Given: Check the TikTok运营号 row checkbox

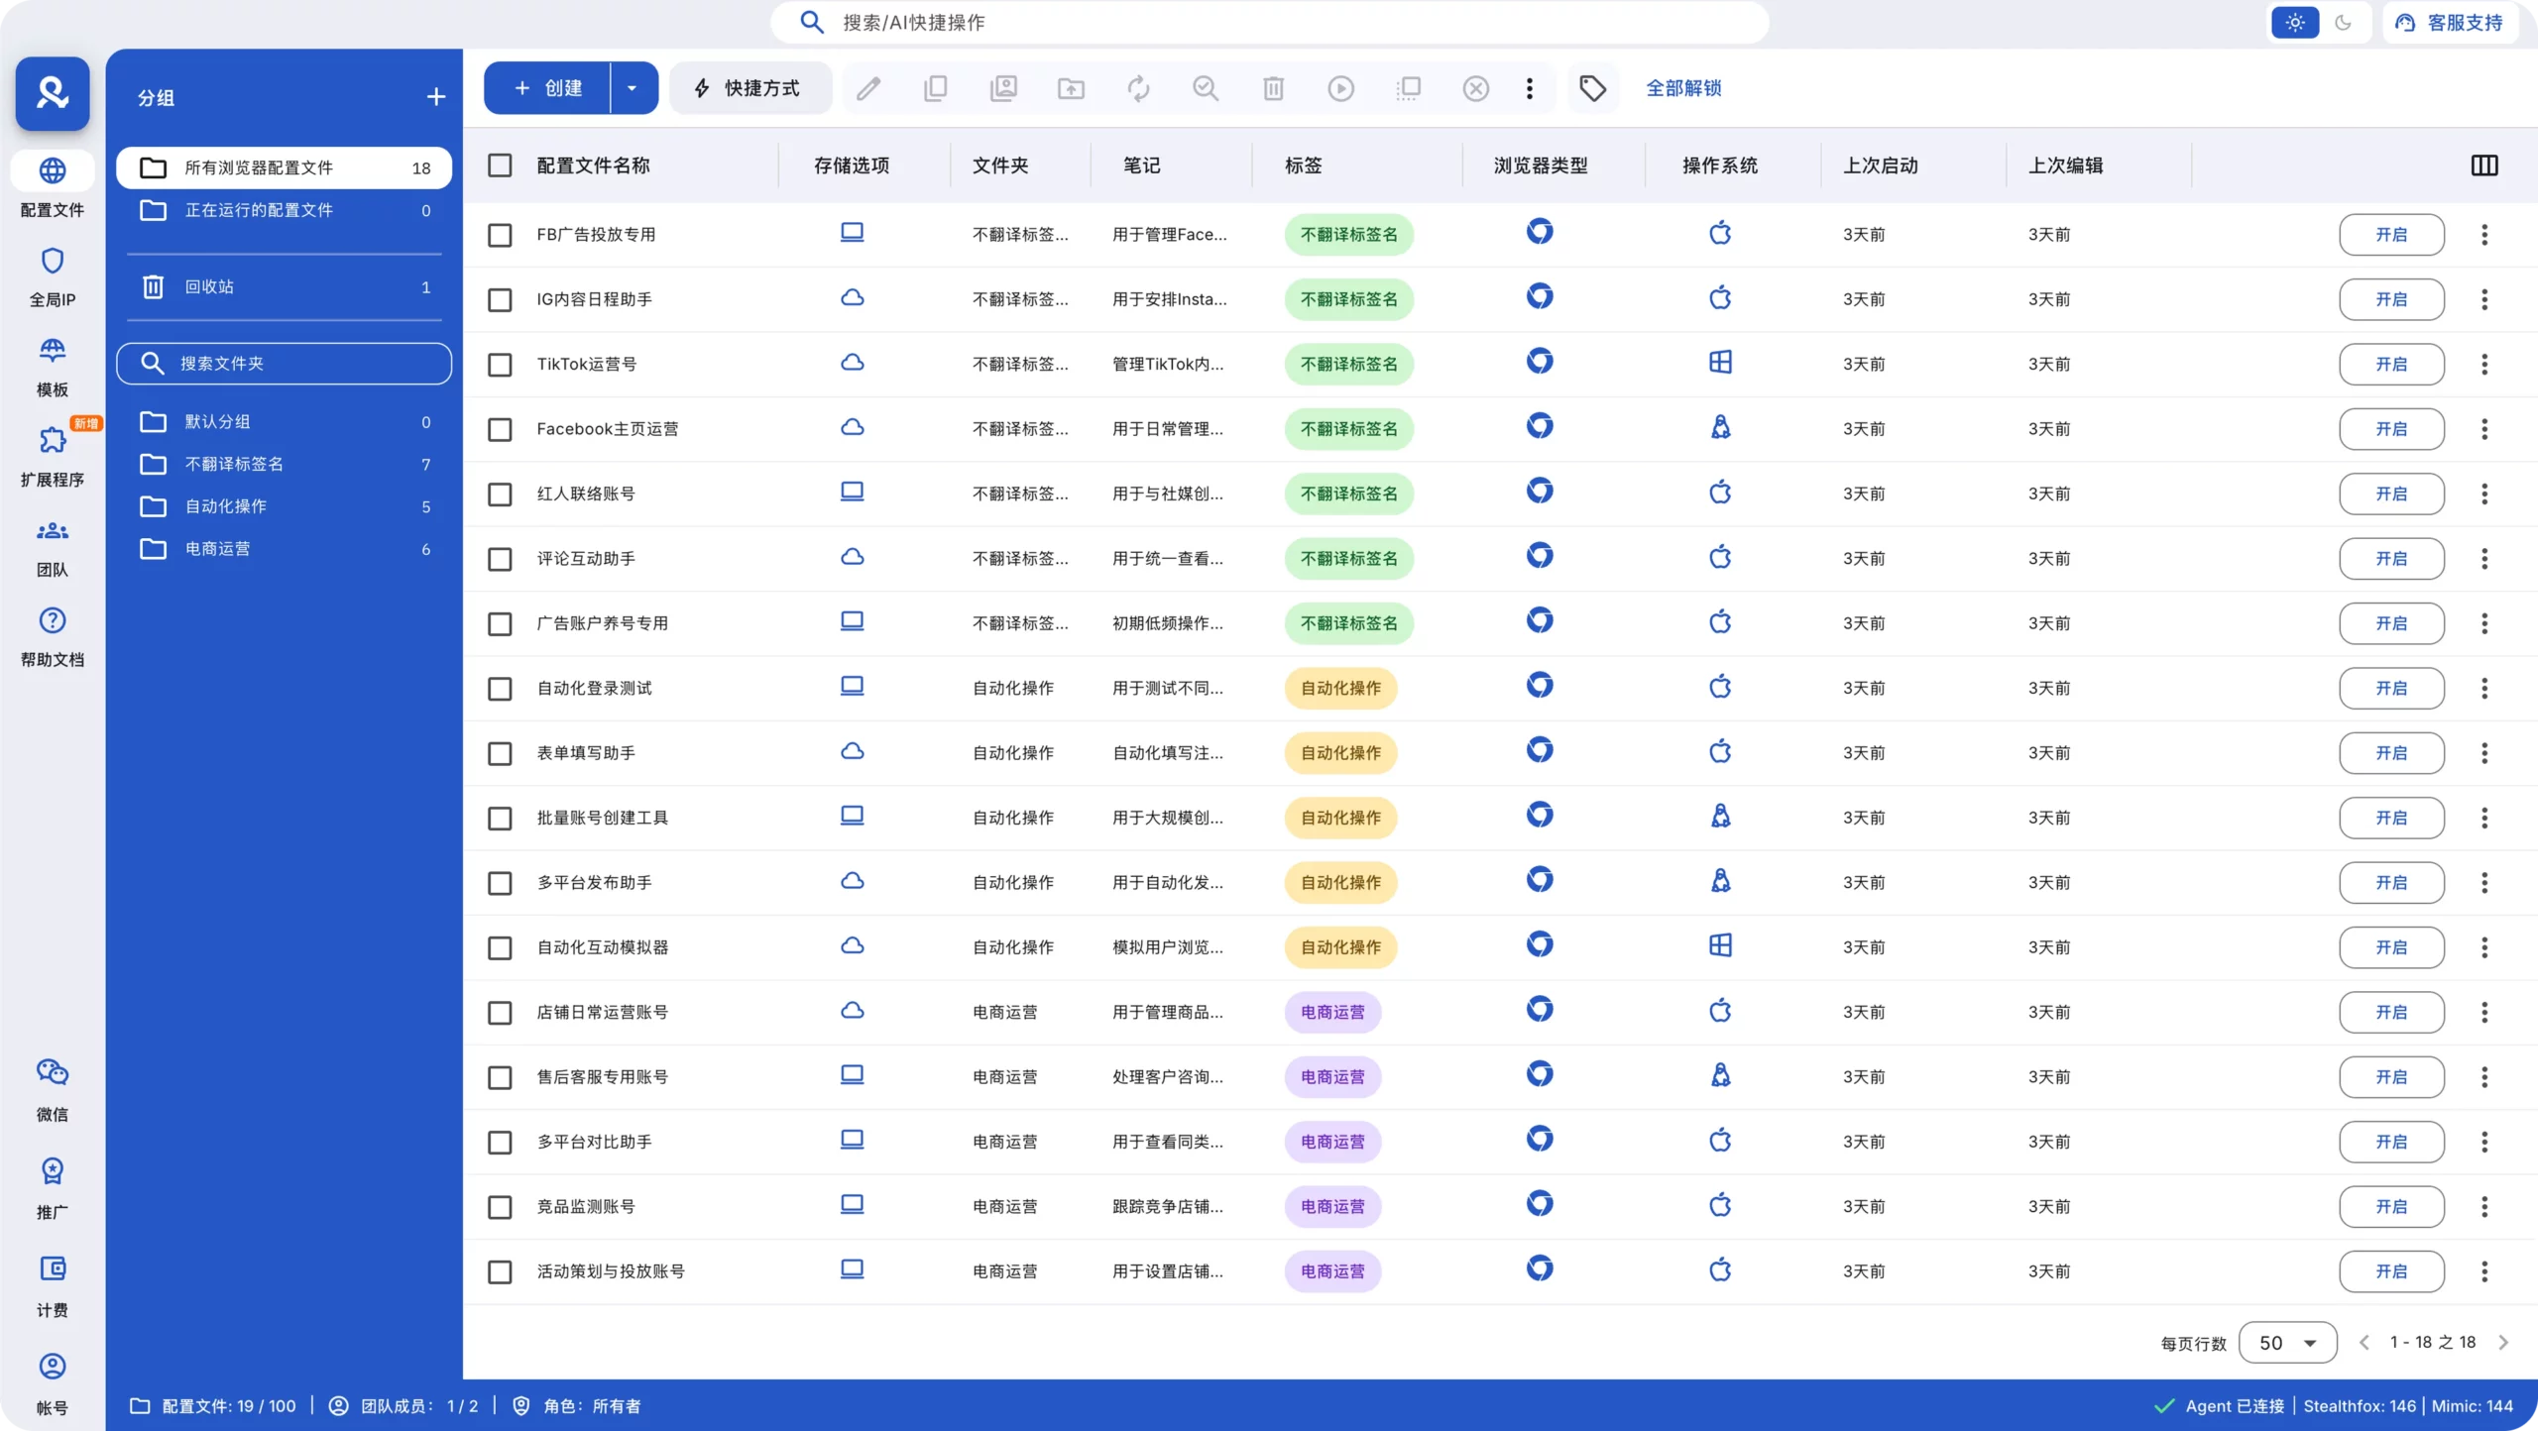Looking at the screenshot, I should (500, 365).
